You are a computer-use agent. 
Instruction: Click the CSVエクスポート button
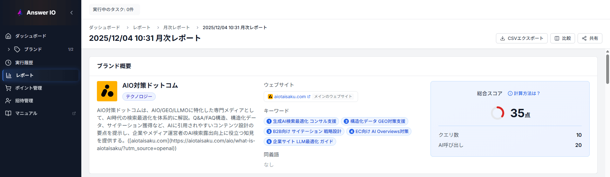(521, 38)
